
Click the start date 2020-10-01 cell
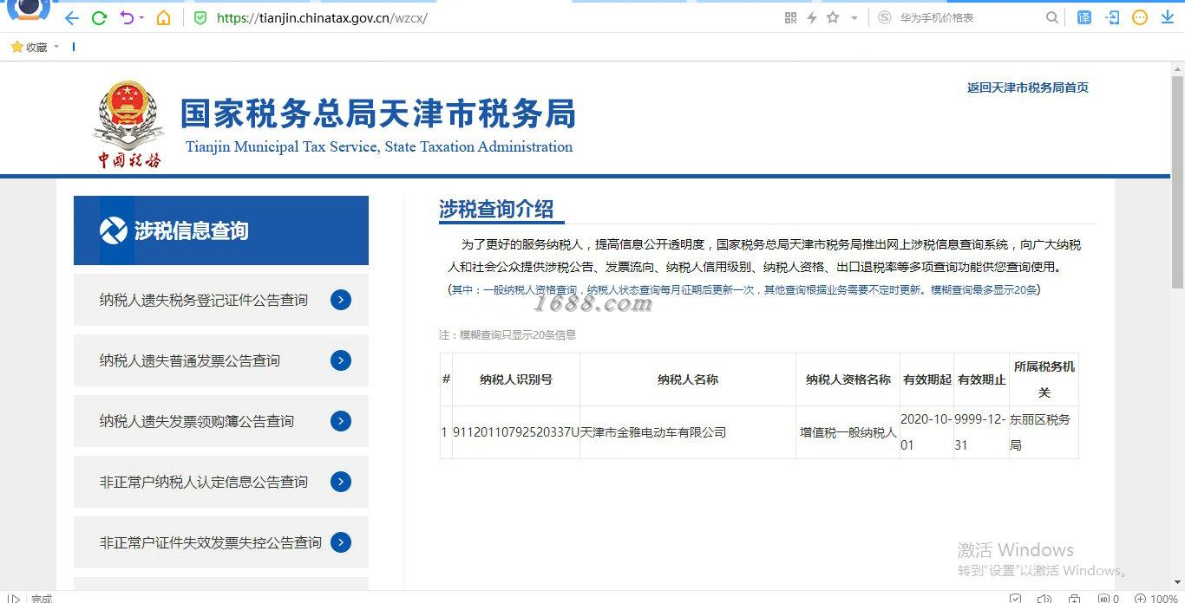click(927, 431)
